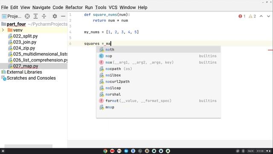The height and width of the screenshot is (154, 273).
Task: Open 024_zip.py in the project tree
Action: (x=24, y=48)
